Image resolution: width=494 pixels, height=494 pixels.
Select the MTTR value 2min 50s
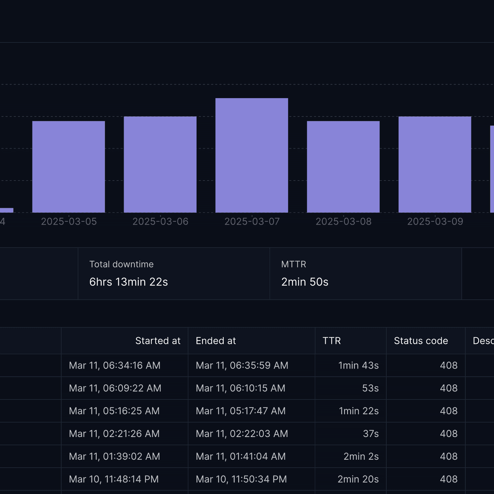305,282
